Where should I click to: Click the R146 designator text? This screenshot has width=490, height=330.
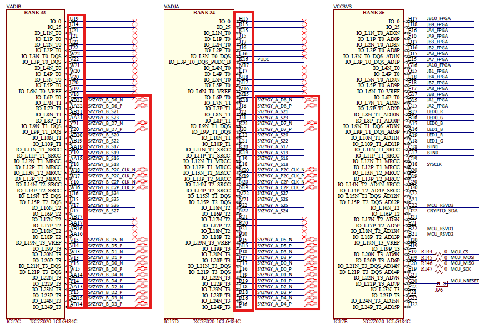427,263
